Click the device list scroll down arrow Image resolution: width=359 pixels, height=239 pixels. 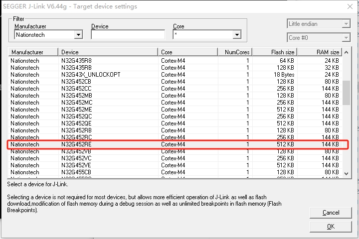[347, 174]
